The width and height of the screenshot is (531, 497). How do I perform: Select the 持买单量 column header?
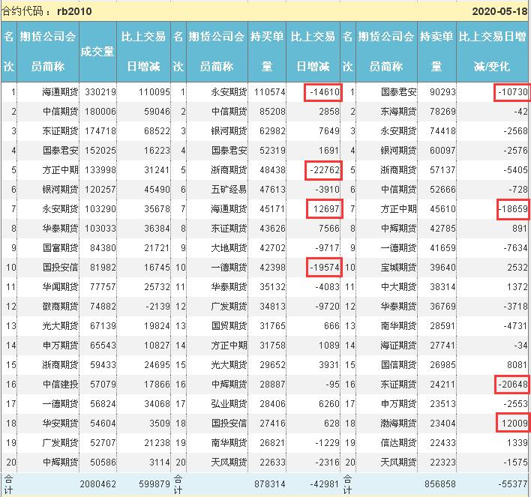pyautogui.click(x=267, y=51)
